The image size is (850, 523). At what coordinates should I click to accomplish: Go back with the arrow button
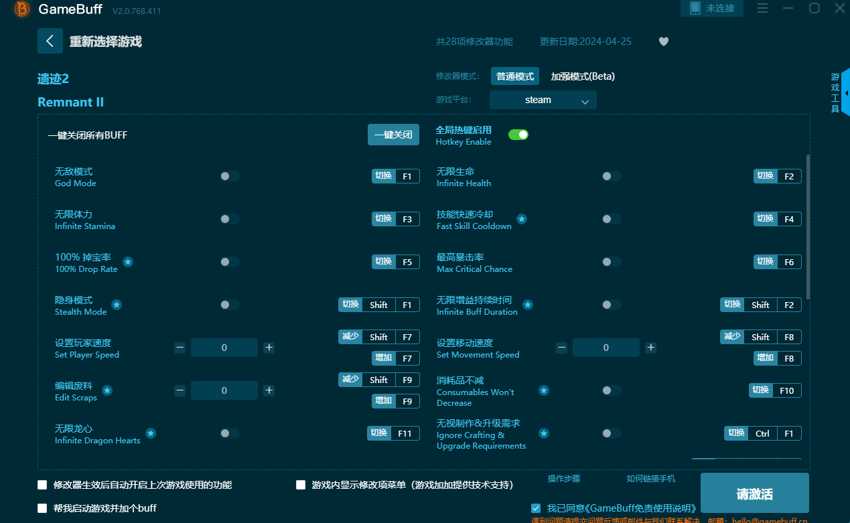point(50,41)
